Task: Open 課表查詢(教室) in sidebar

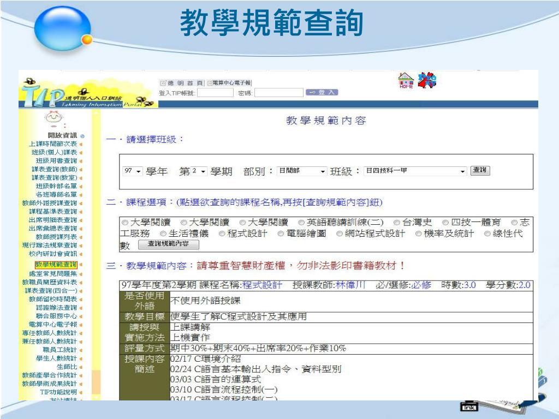Action: [54, 178]
